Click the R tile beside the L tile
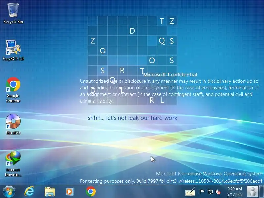 point(152,100)
